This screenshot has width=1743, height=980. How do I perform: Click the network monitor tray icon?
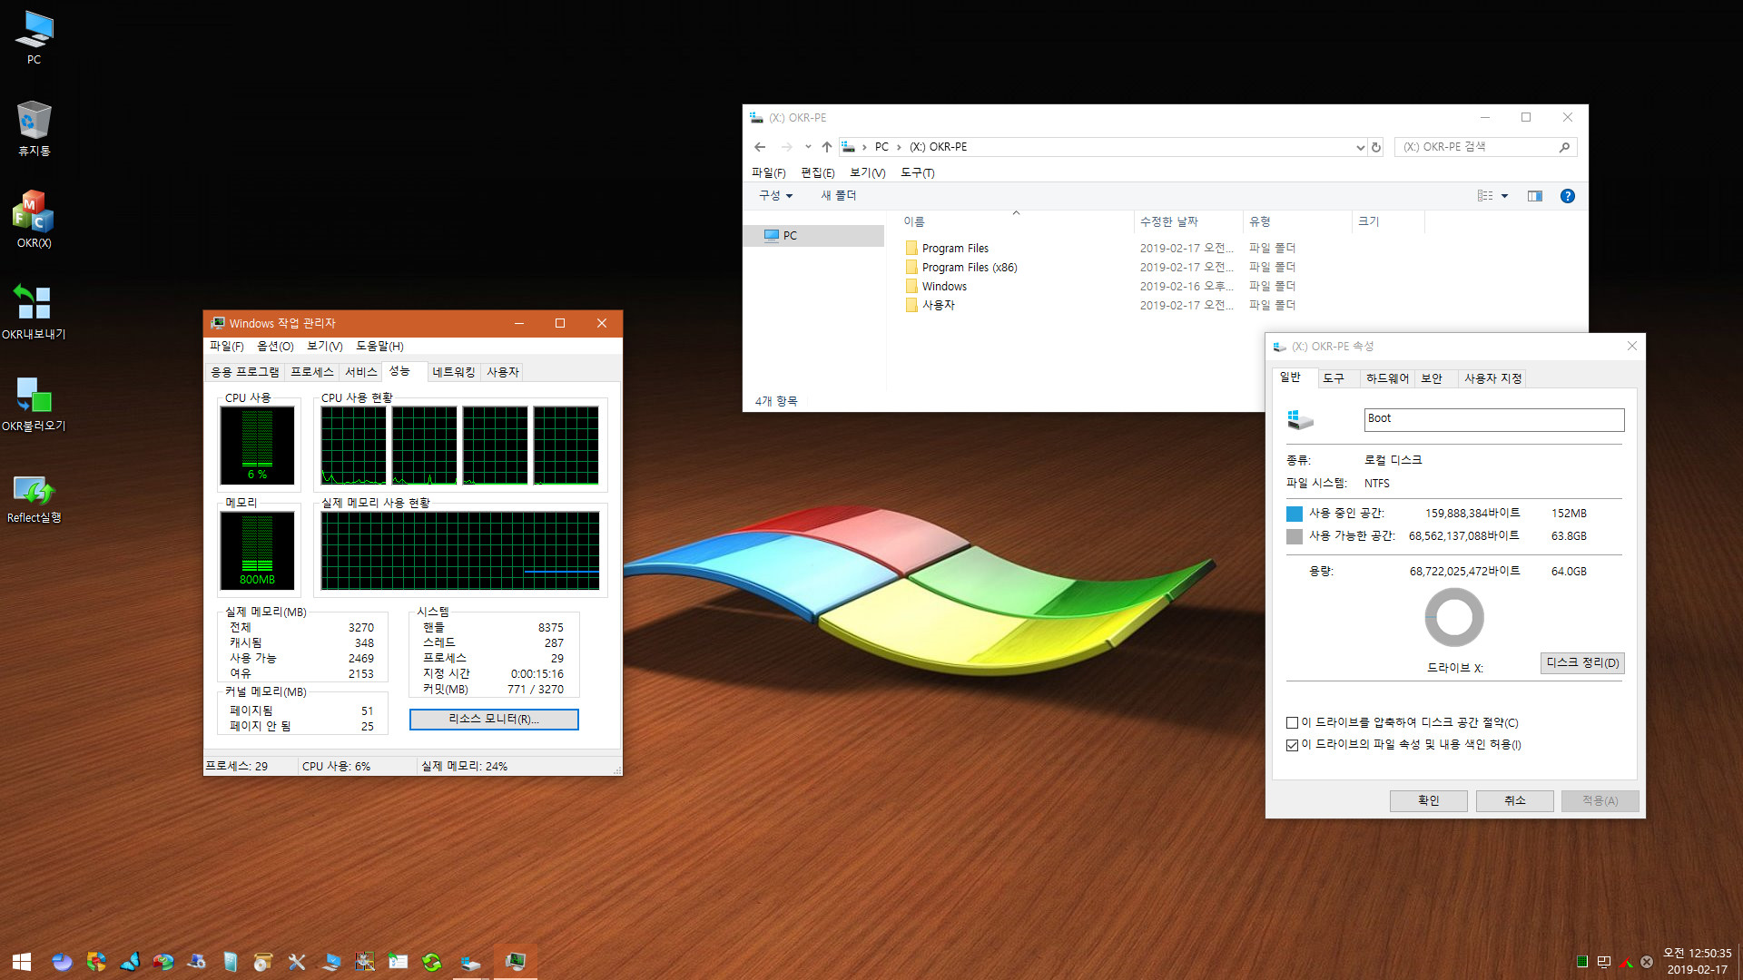(1604, 962)
